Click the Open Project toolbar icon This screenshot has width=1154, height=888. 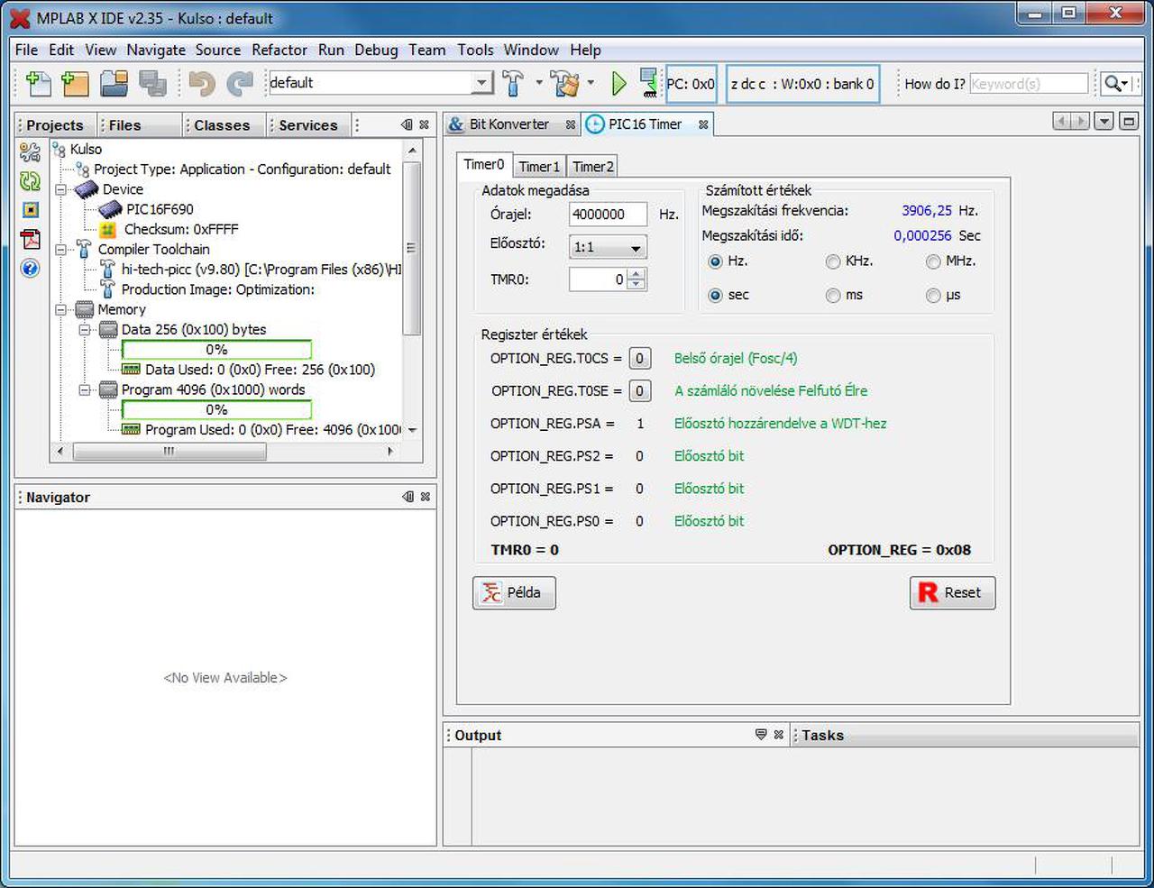tap(114, 83)
